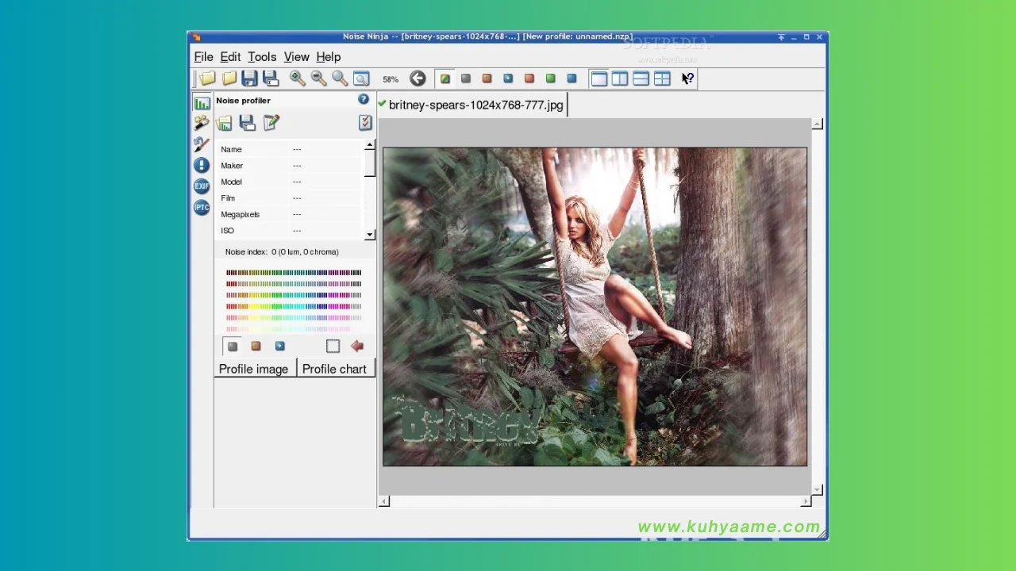Click the image view scroll right arrow
Viewport: 1016px width, 571px height.
point(806,501)
